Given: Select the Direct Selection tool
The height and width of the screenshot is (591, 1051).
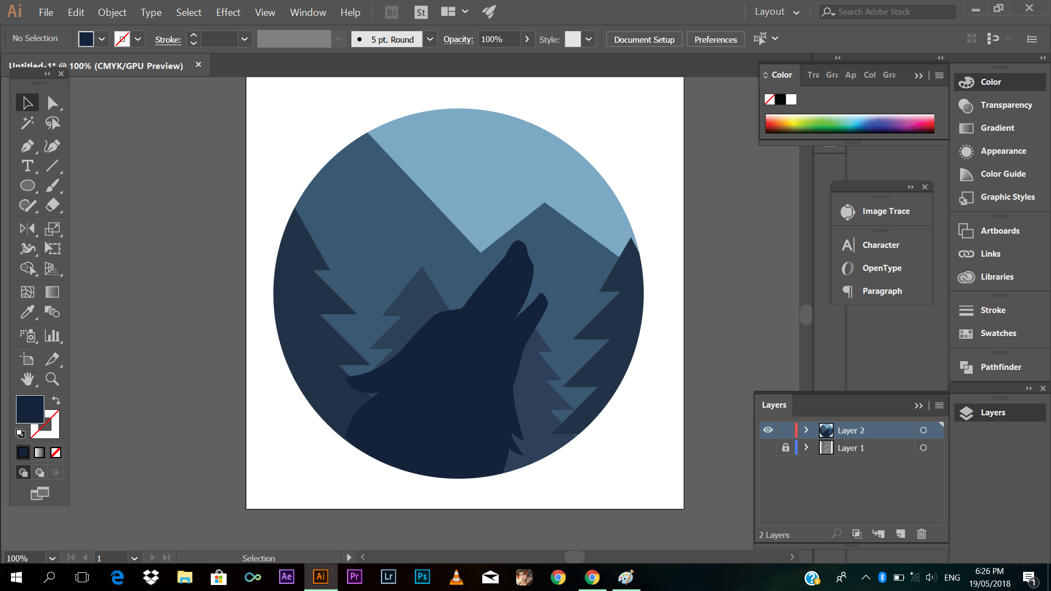Looking at the screenshot, I should pos(53,103).
